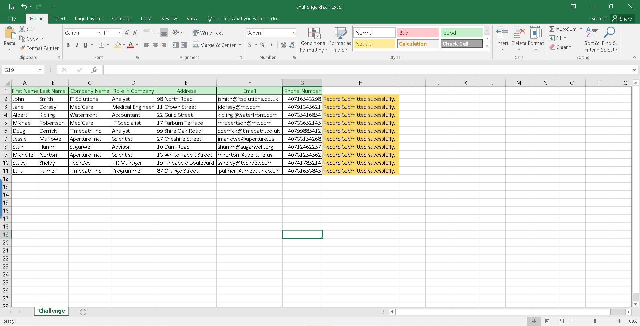Click the Increase Decimal icon

click(x=283, y=45)
